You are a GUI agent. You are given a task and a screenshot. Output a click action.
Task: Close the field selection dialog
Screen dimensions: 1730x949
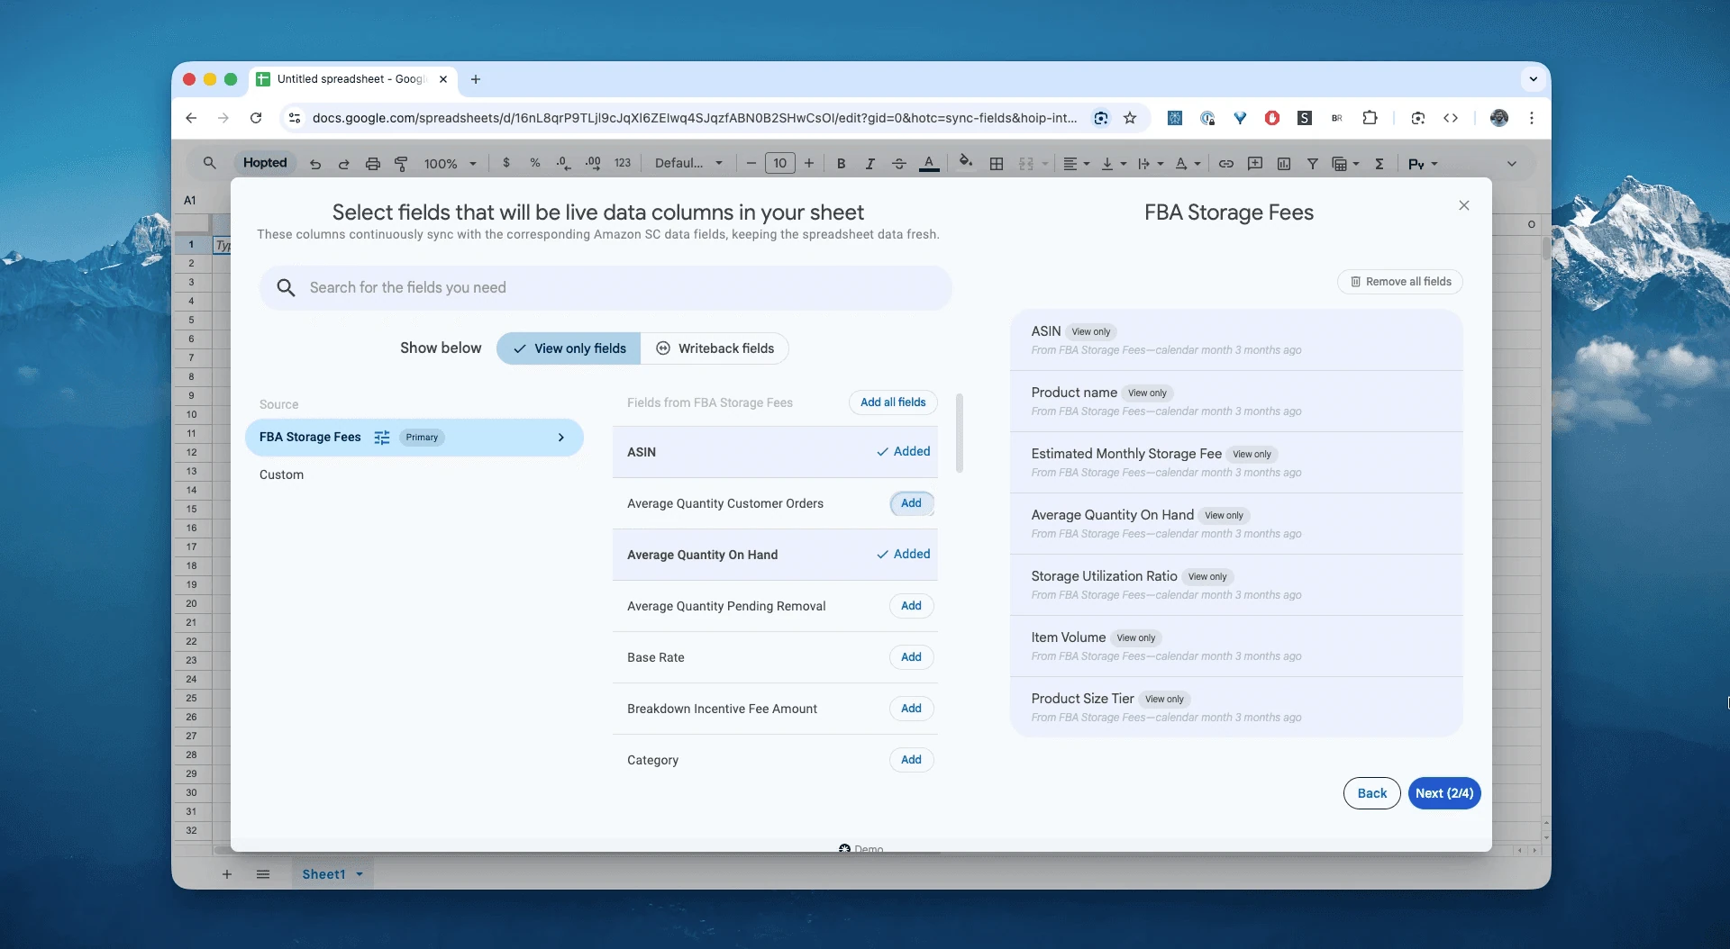pyautogui.click(x=1464, y=206)
